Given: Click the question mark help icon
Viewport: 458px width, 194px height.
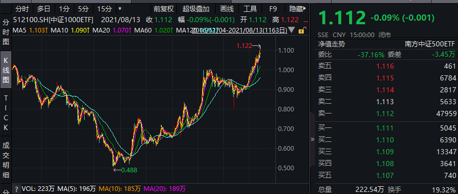Looking at the screenshot, I should (17, 189).
